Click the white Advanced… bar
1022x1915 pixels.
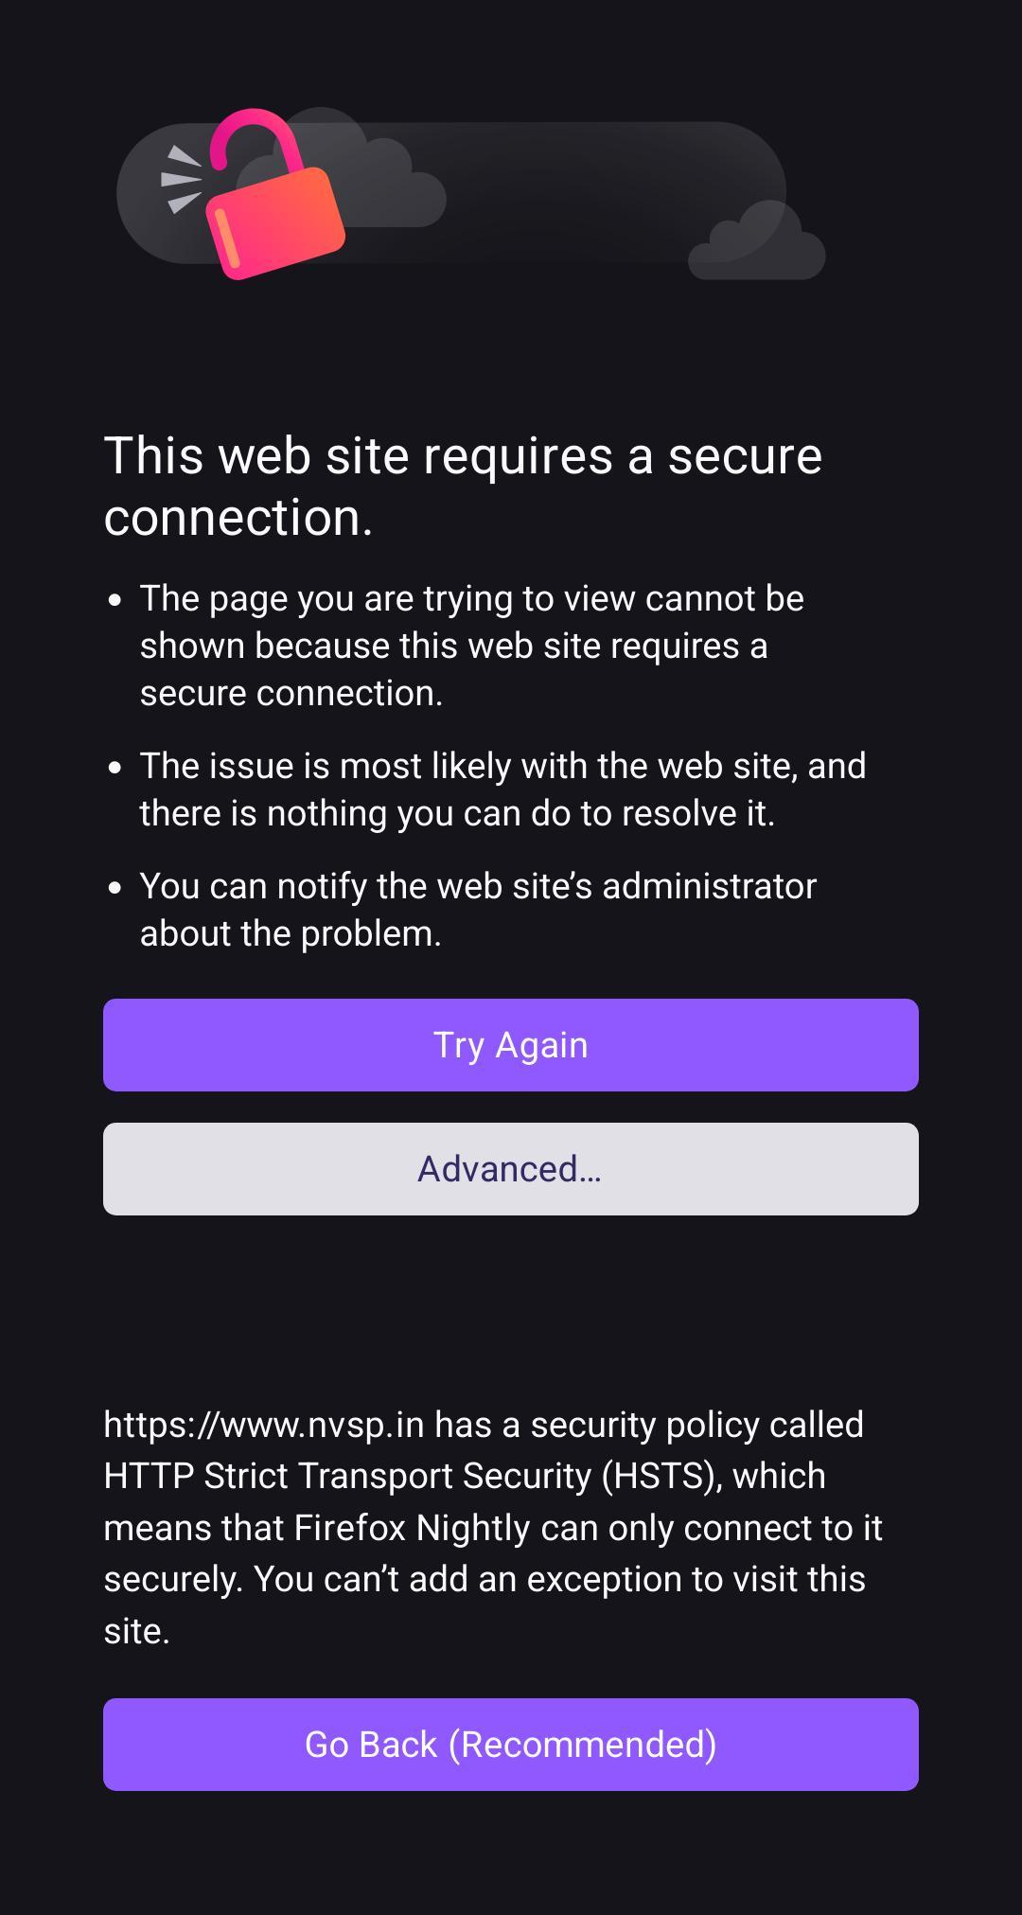tap(510, 1168)
